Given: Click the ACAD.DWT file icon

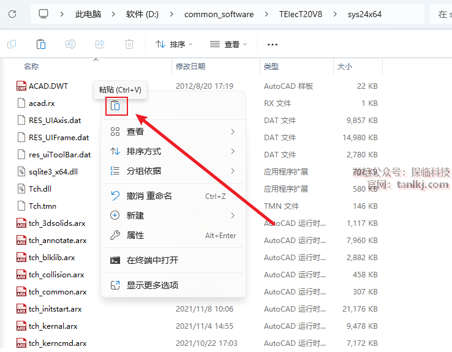Looking at the screenshot, I should coord(22,86).
